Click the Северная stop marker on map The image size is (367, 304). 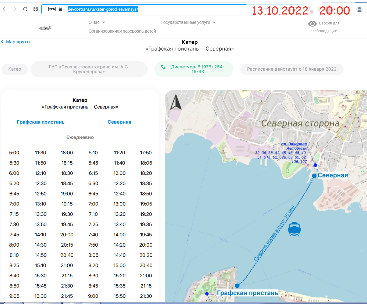click(x=314, y=176)
